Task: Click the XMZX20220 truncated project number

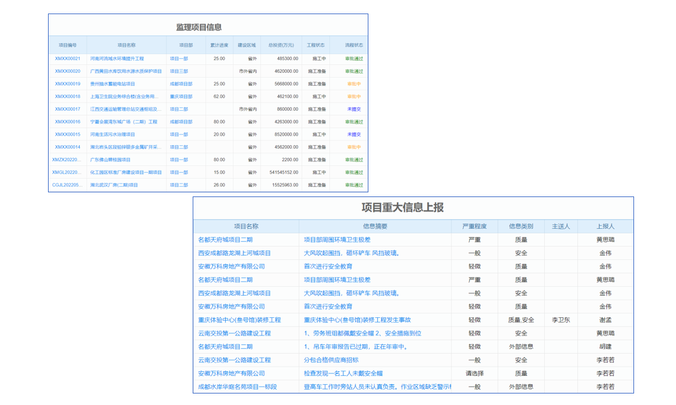Action: [x=68, y=159]
